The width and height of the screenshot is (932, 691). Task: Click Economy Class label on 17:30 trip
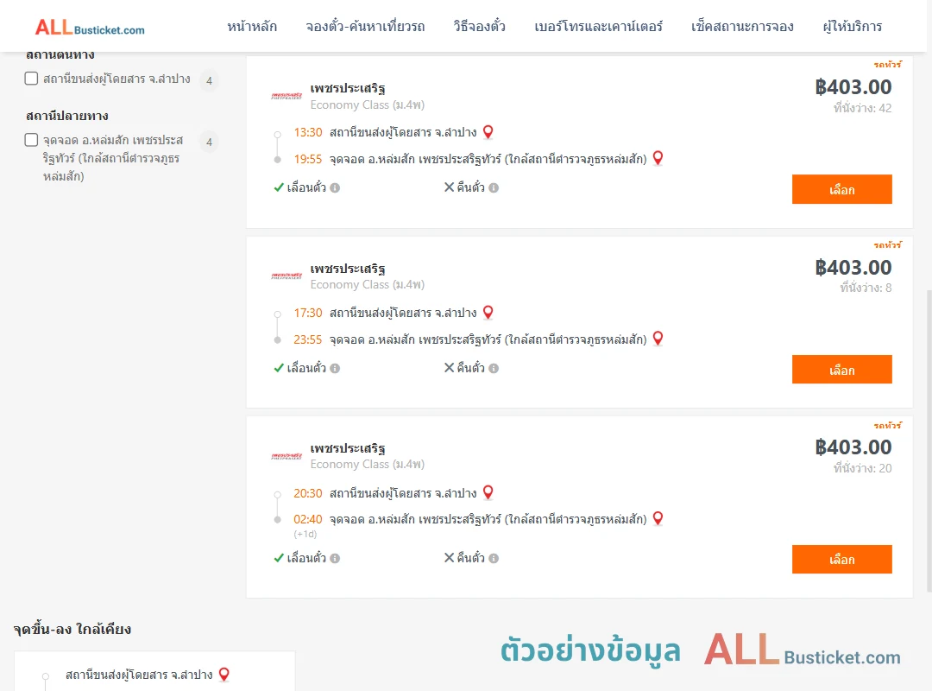point(368,285)
